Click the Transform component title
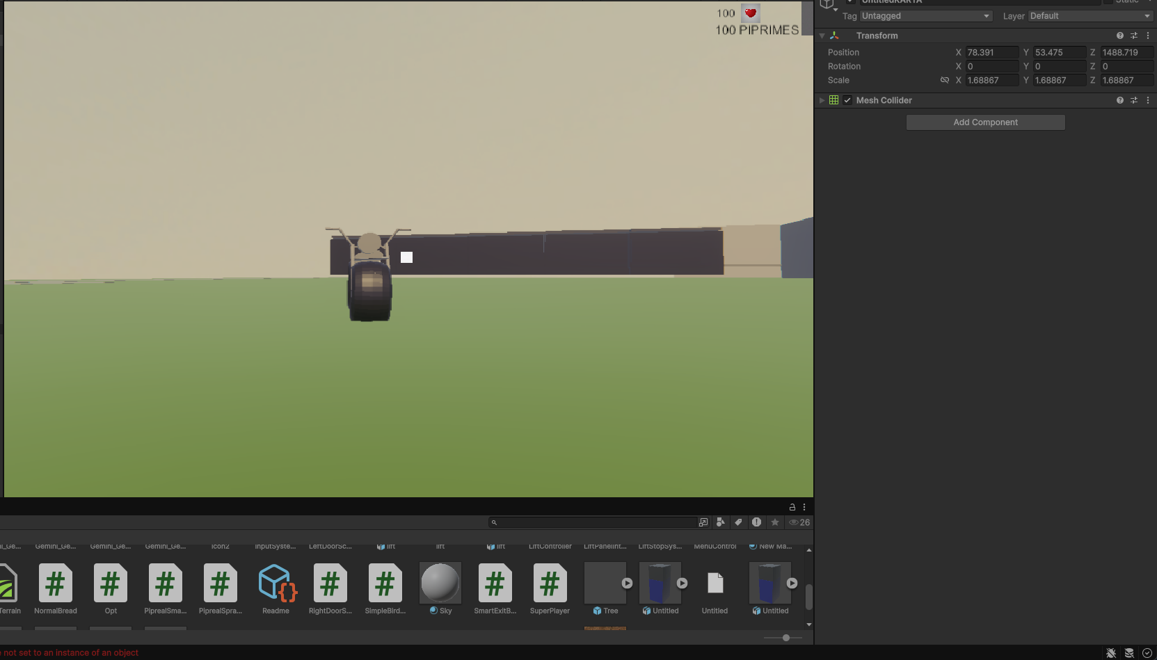1157x660 pixels. click(877, 35)
